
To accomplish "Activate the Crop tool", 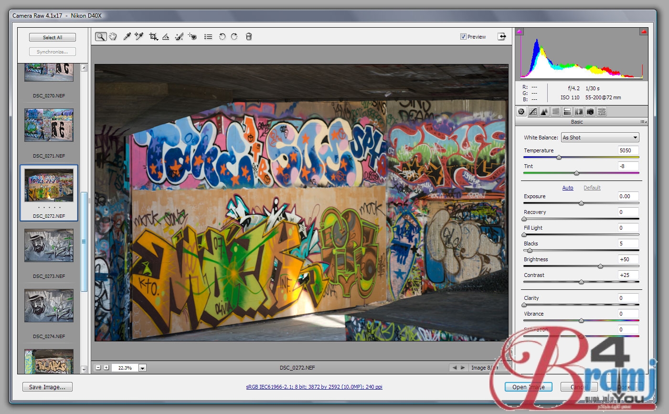I will pos(153,37).
